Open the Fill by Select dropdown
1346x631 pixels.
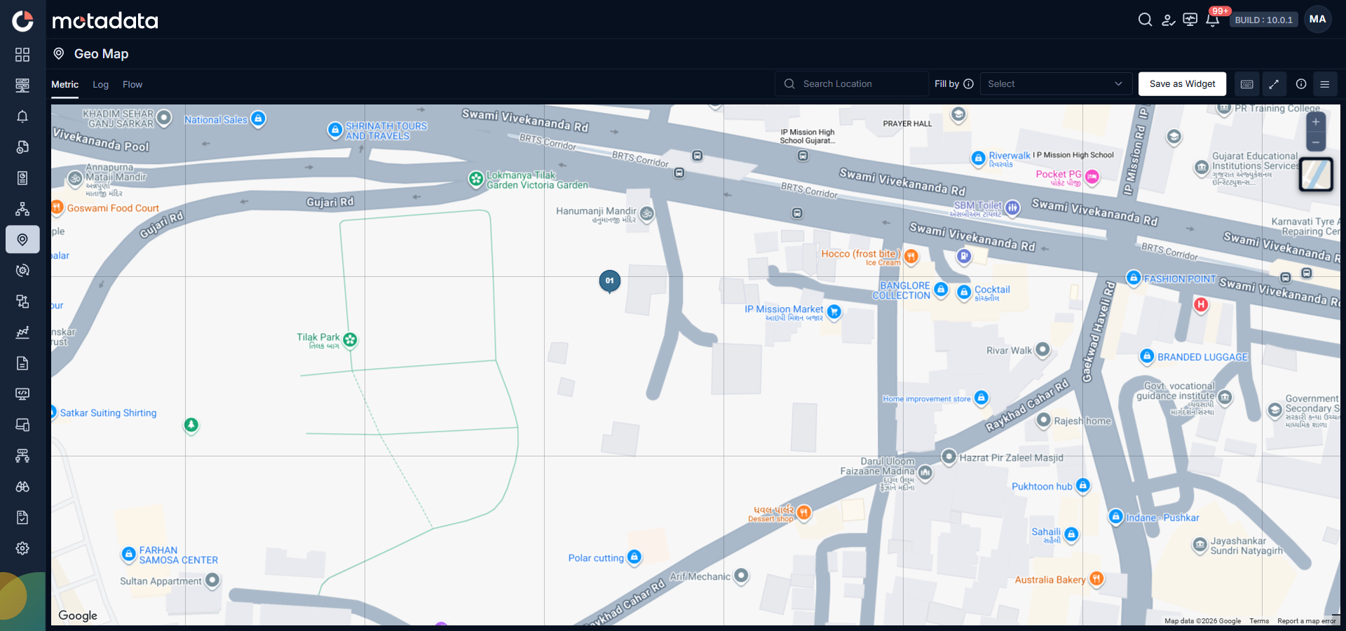point(1056,84)
